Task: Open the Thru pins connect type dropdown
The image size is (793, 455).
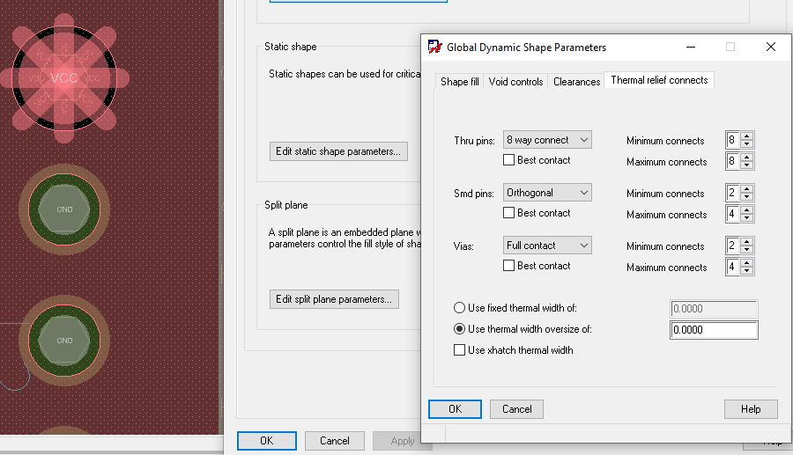Action: pyautogui.click(x=547, y=140)
